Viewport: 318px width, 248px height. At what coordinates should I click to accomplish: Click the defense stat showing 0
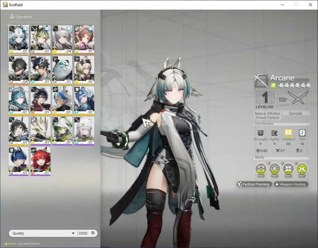coord(299,151)
